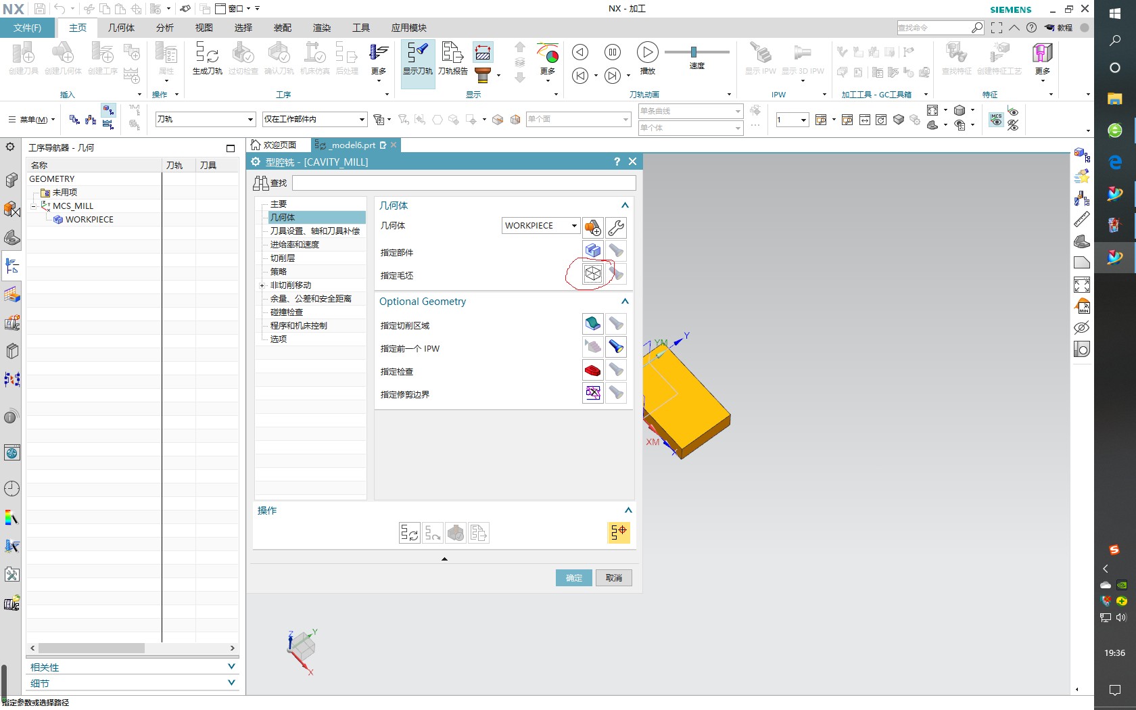Click 生成刀轨 in the ribbon

[207, 58]
